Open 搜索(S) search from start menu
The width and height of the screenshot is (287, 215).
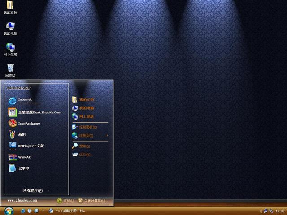[x=81, y=146]
